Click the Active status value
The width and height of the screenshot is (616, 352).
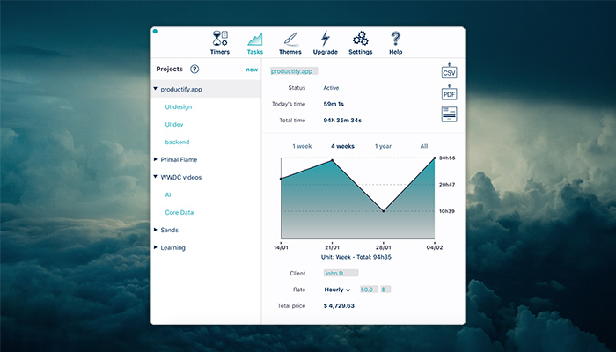coord(331,88)
